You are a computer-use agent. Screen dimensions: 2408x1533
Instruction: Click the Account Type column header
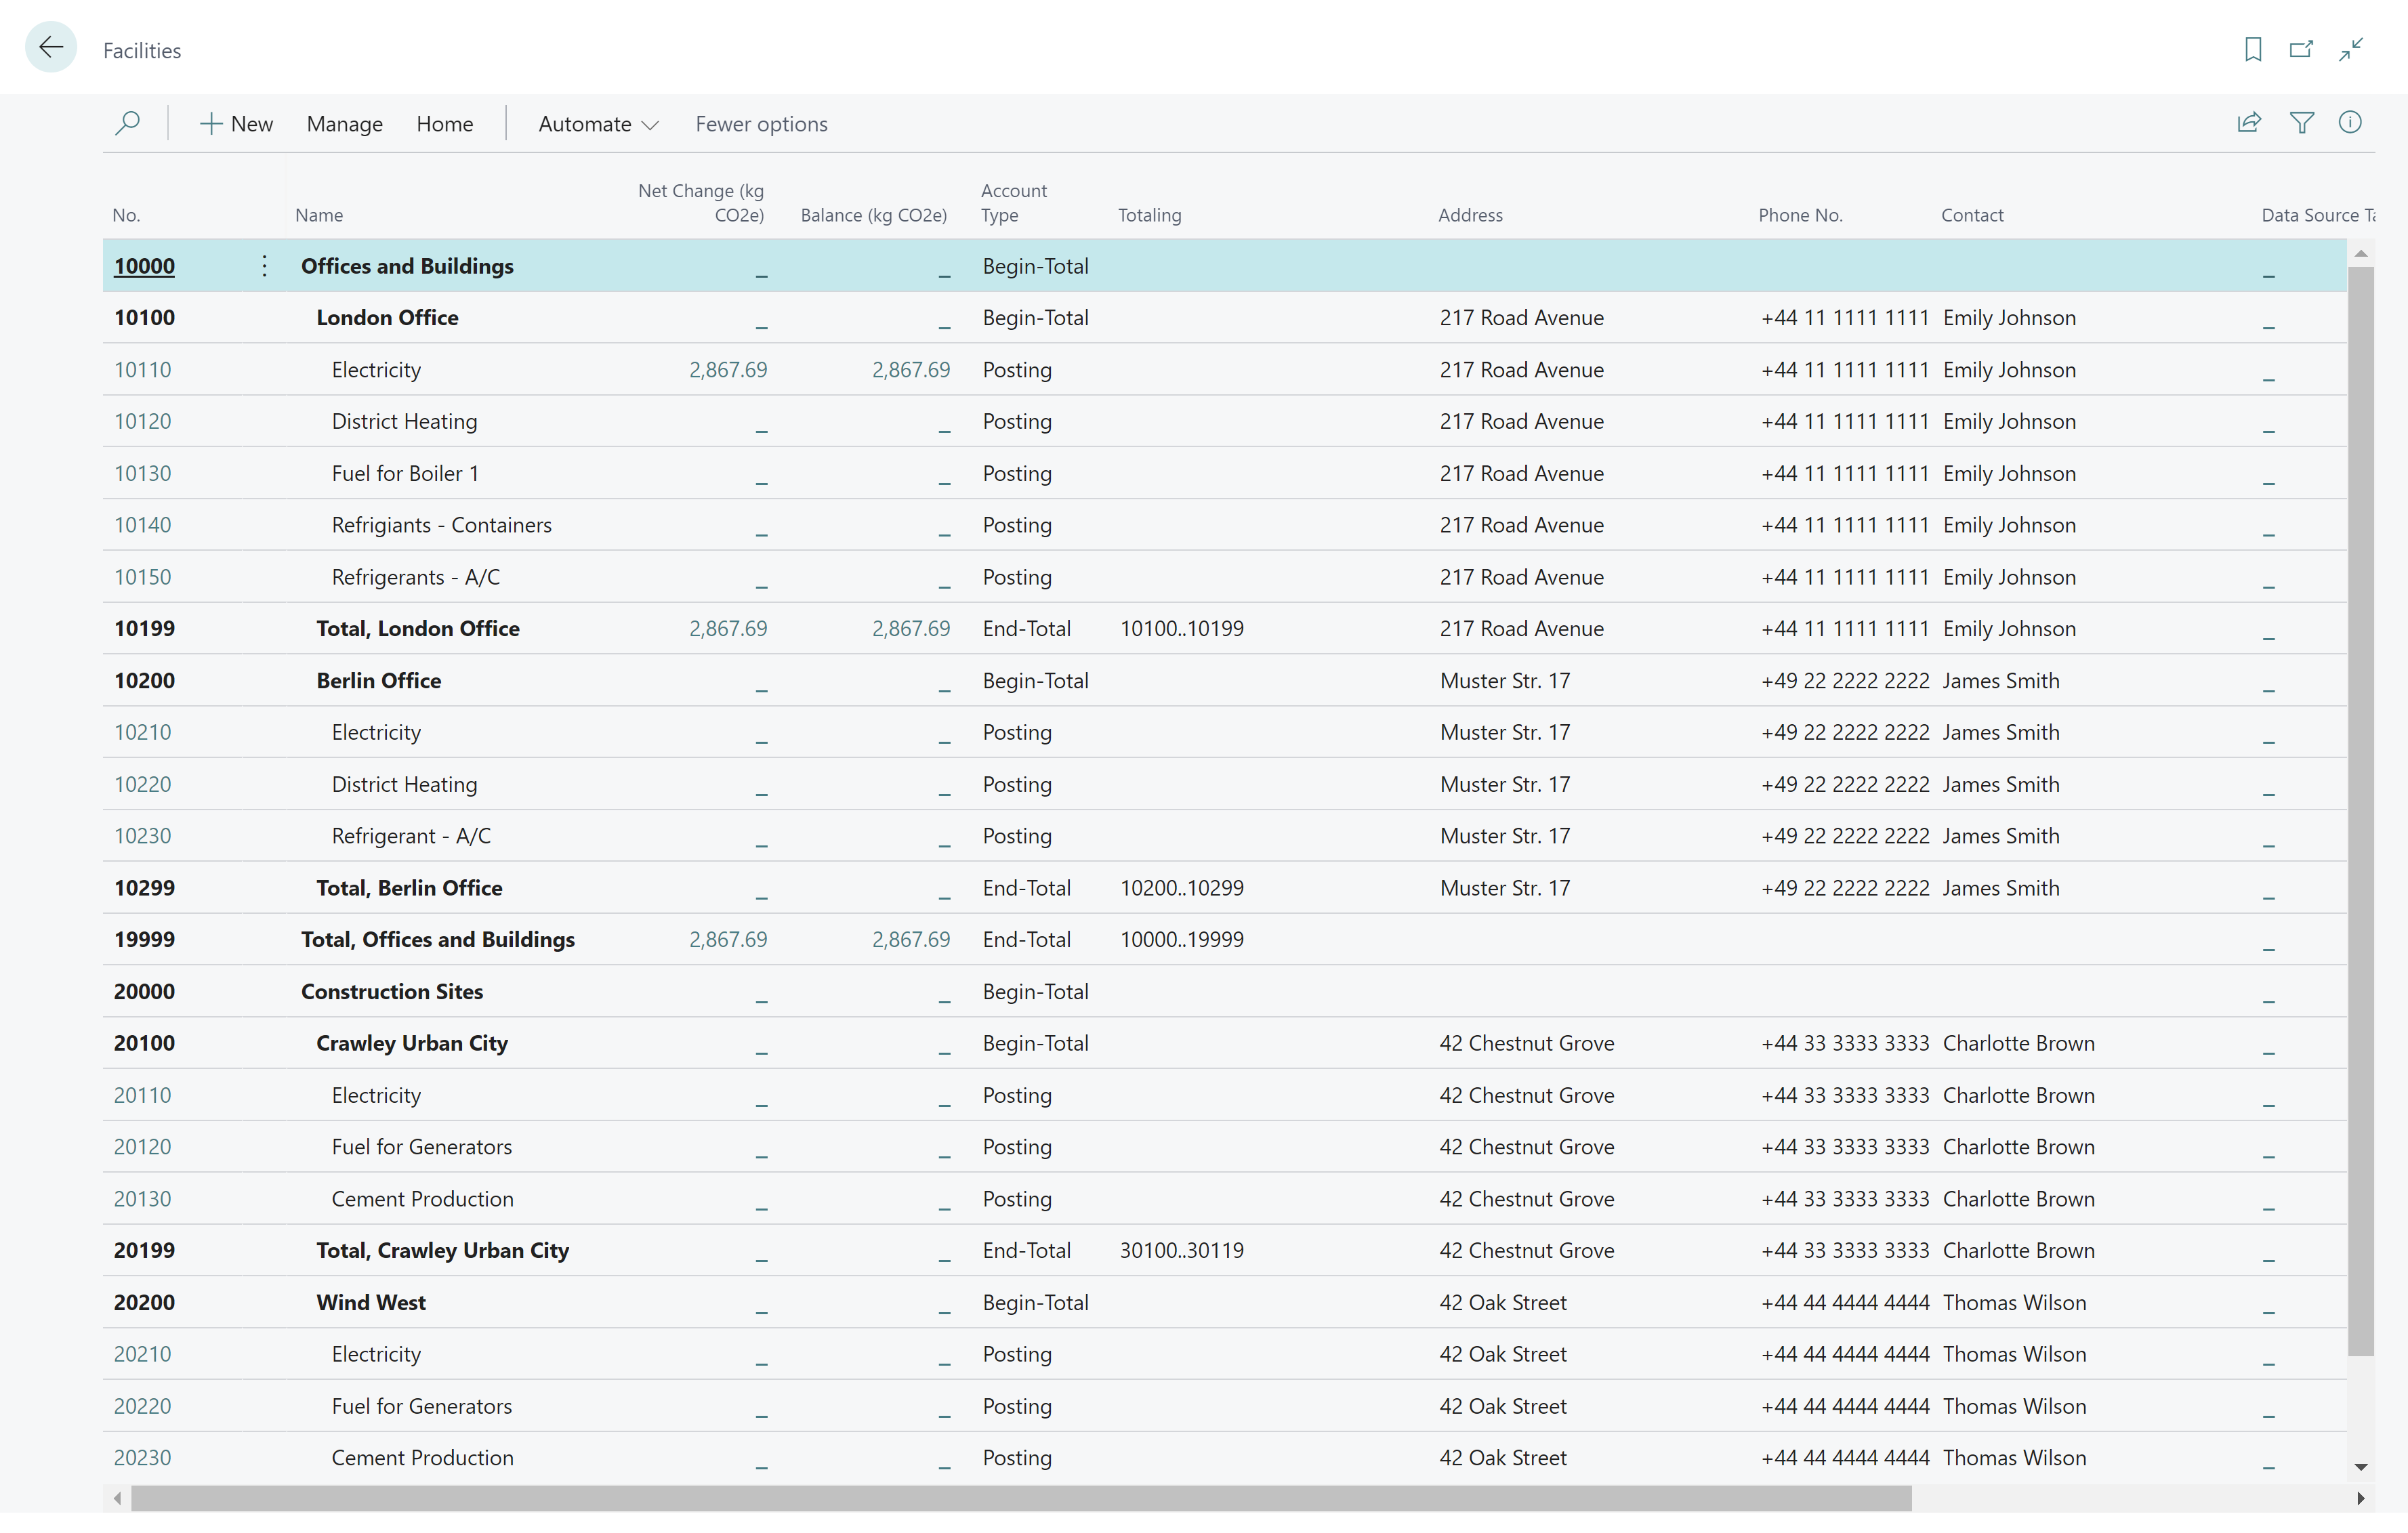point(1013,203)
